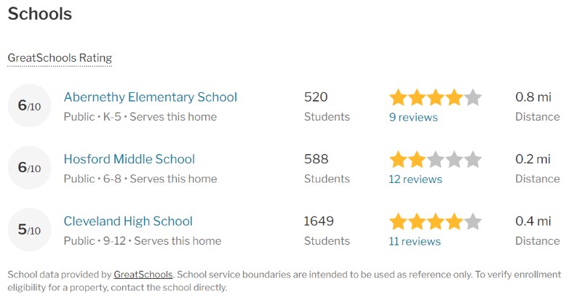Click the 0.2 mi distance for Hosford
Viewport: 582px width, 300px height.
click(x=533, y=159)
